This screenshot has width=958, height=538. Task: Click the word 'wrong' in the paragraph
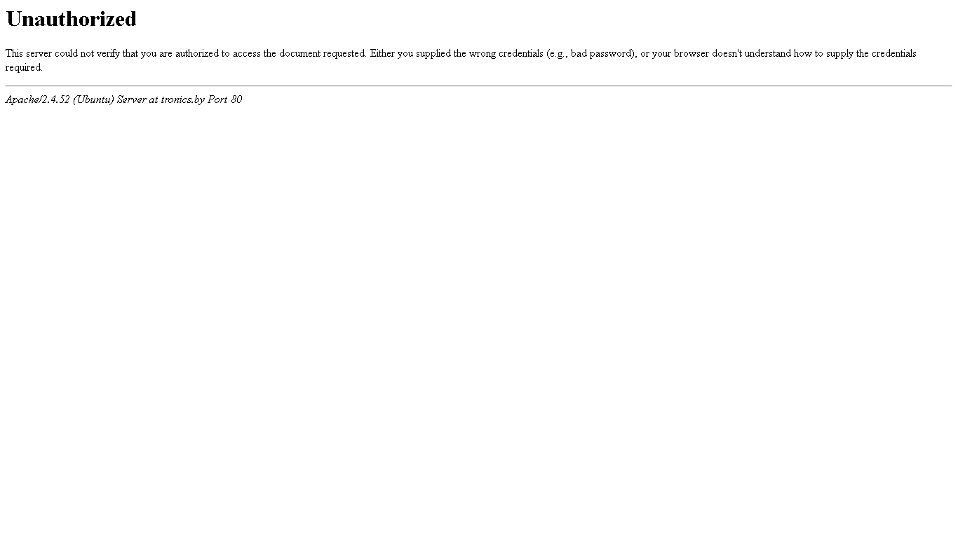[483, 53]
